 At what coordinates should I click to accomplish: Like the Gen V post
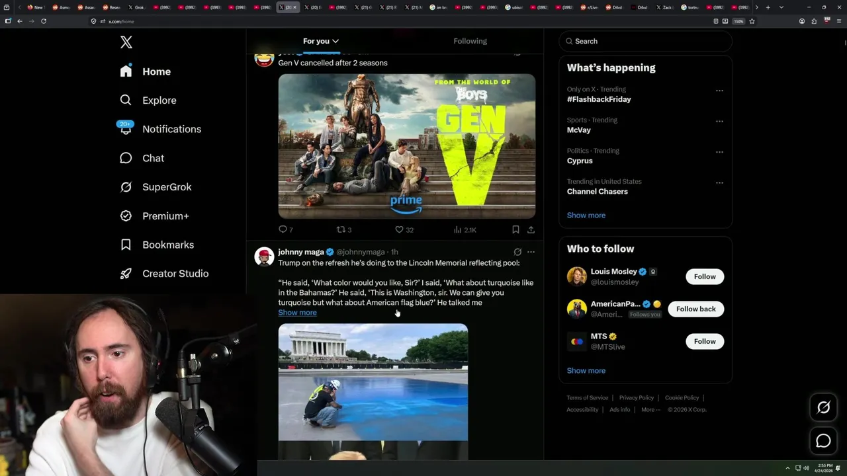[404, 229]
